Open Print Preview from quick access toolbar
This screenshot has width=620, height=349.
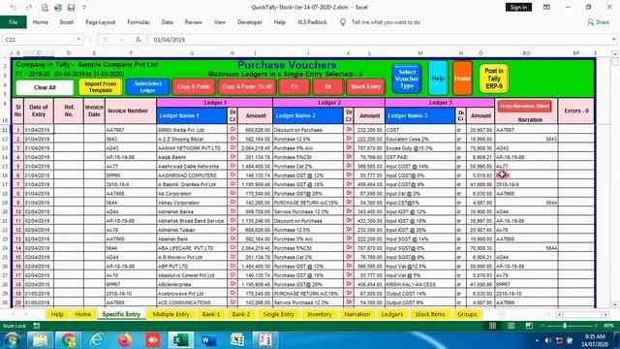tap(45, 8)
